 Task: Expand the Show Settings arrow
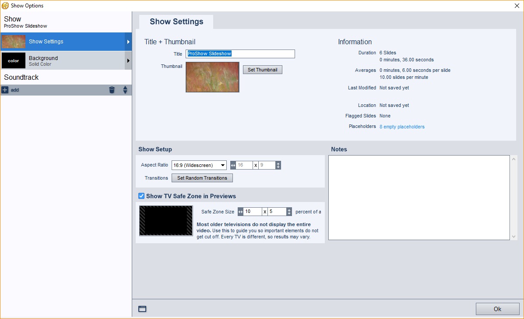128,42
